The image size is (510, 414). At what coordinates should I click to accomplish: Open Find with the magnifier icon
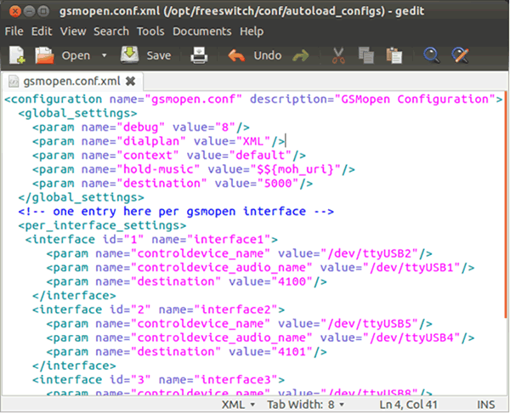(x=432, y=56)
